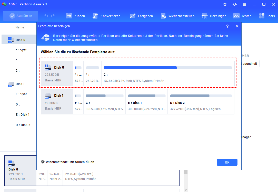Close the Festplatte bereinigen dialog
This screenshot has width=278, height=192.
click(237, 26)
